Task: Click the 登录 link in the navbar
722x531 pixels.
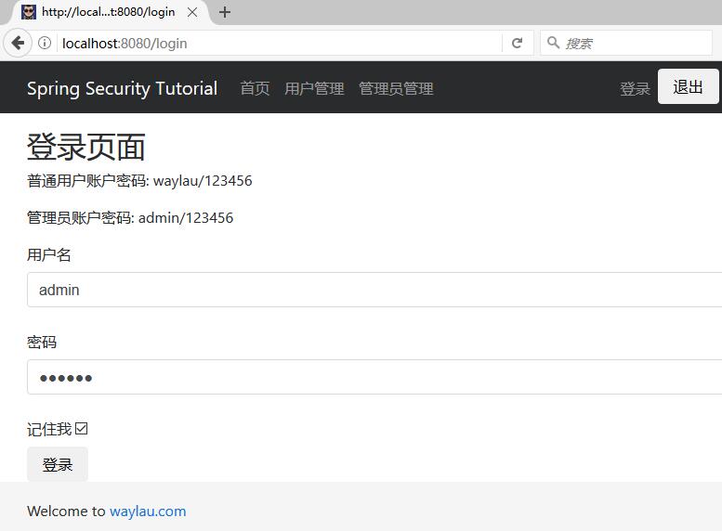Action: coord(635,89)
